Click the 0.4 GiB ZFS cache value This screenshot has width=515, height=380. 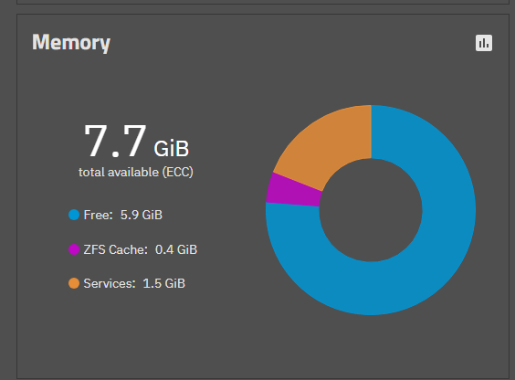[x=176, y=249]
